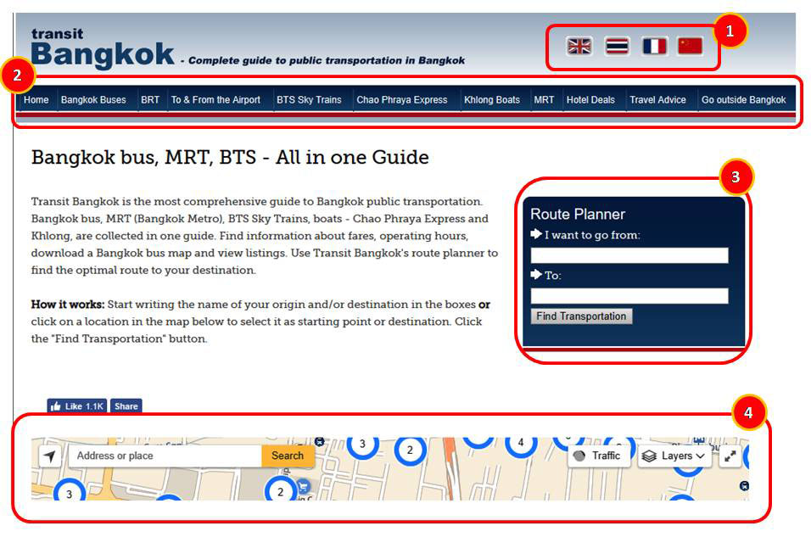Screen dimensions: 811x537
Task: Open the Layers dropdown on the map
Action: coord(673,456)
